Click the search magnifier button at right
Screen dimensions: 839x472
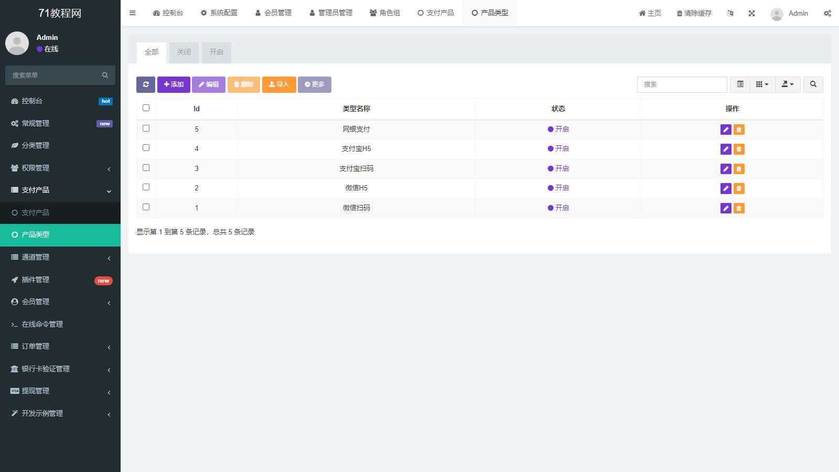[x=813, y=84]
